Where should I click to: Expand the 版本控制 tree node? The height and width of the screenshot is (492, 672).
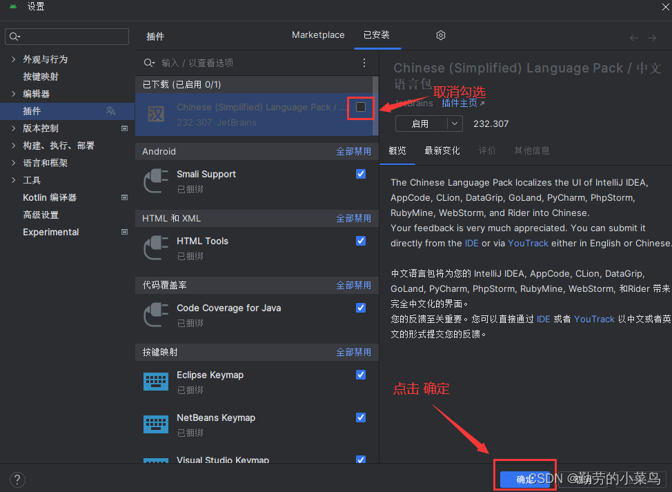pos(13,128)
